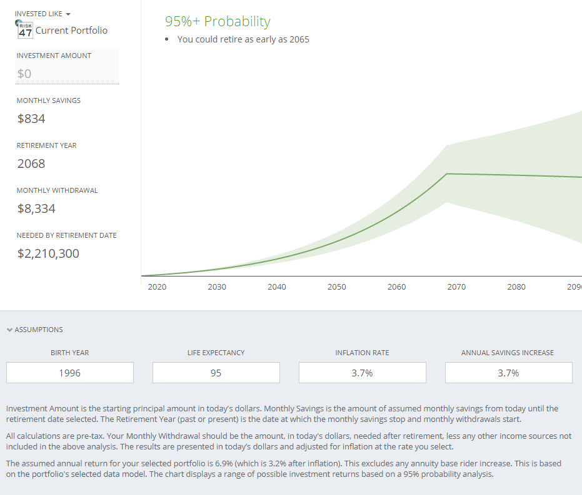The width and height of the screenshot is (582, 495).
Task: Click the Assumptions header text
Action: pyautogui.click(x=39, y=330)
